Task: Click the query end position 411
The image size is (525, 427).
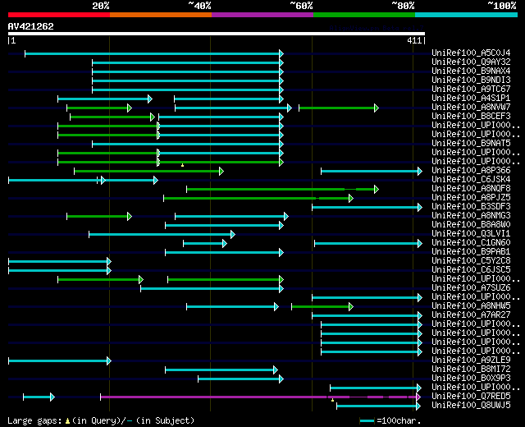Action: click(414, 40)
